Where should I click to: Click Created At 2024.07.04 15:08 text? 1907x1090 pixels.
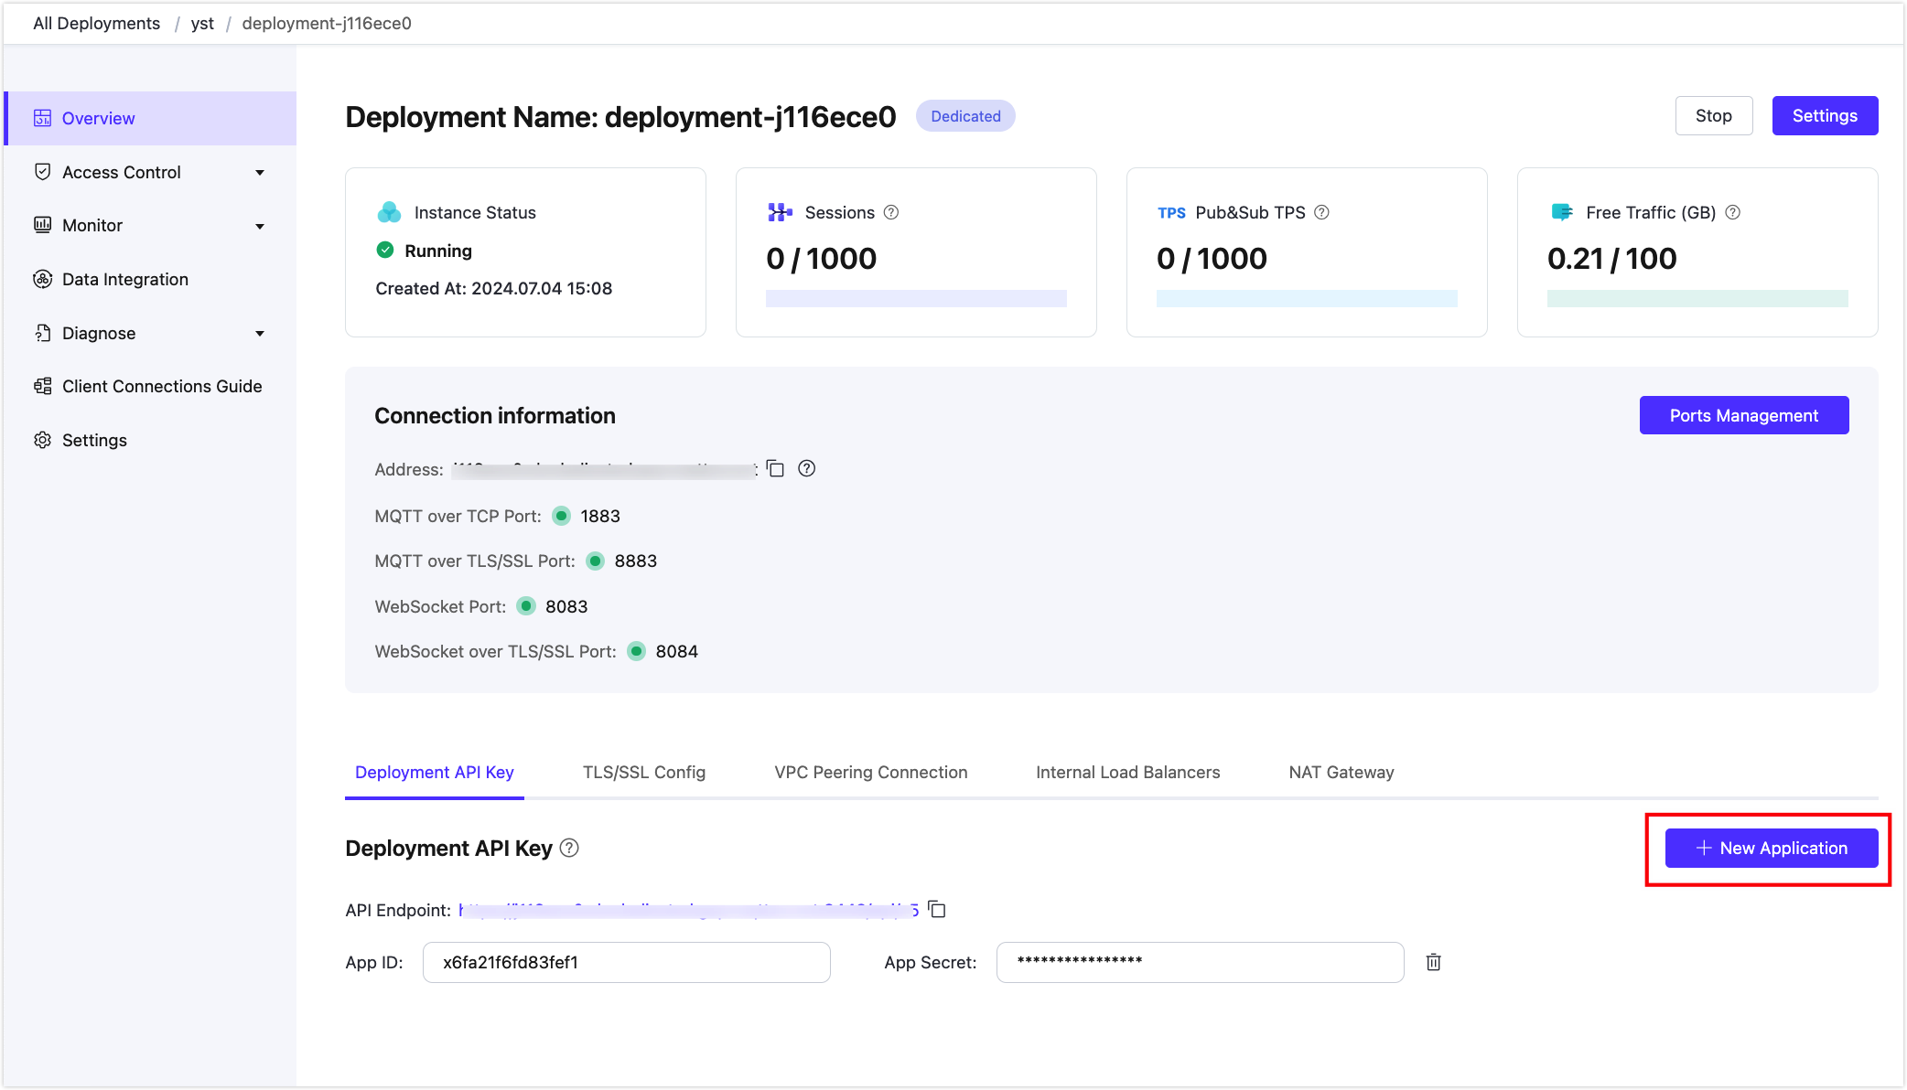[494, 288]
